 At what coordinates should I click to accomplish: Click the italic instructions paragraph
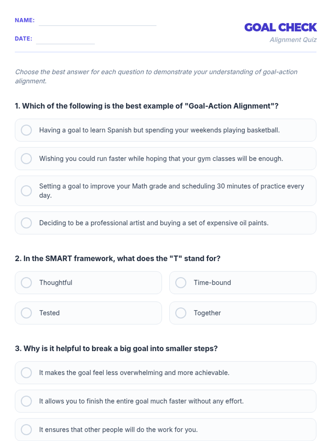click(x=156, y=76)
